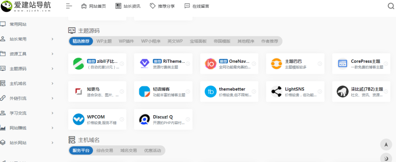Switch to the WP主题 tab
396x162 pixels.
pos(104,41)
